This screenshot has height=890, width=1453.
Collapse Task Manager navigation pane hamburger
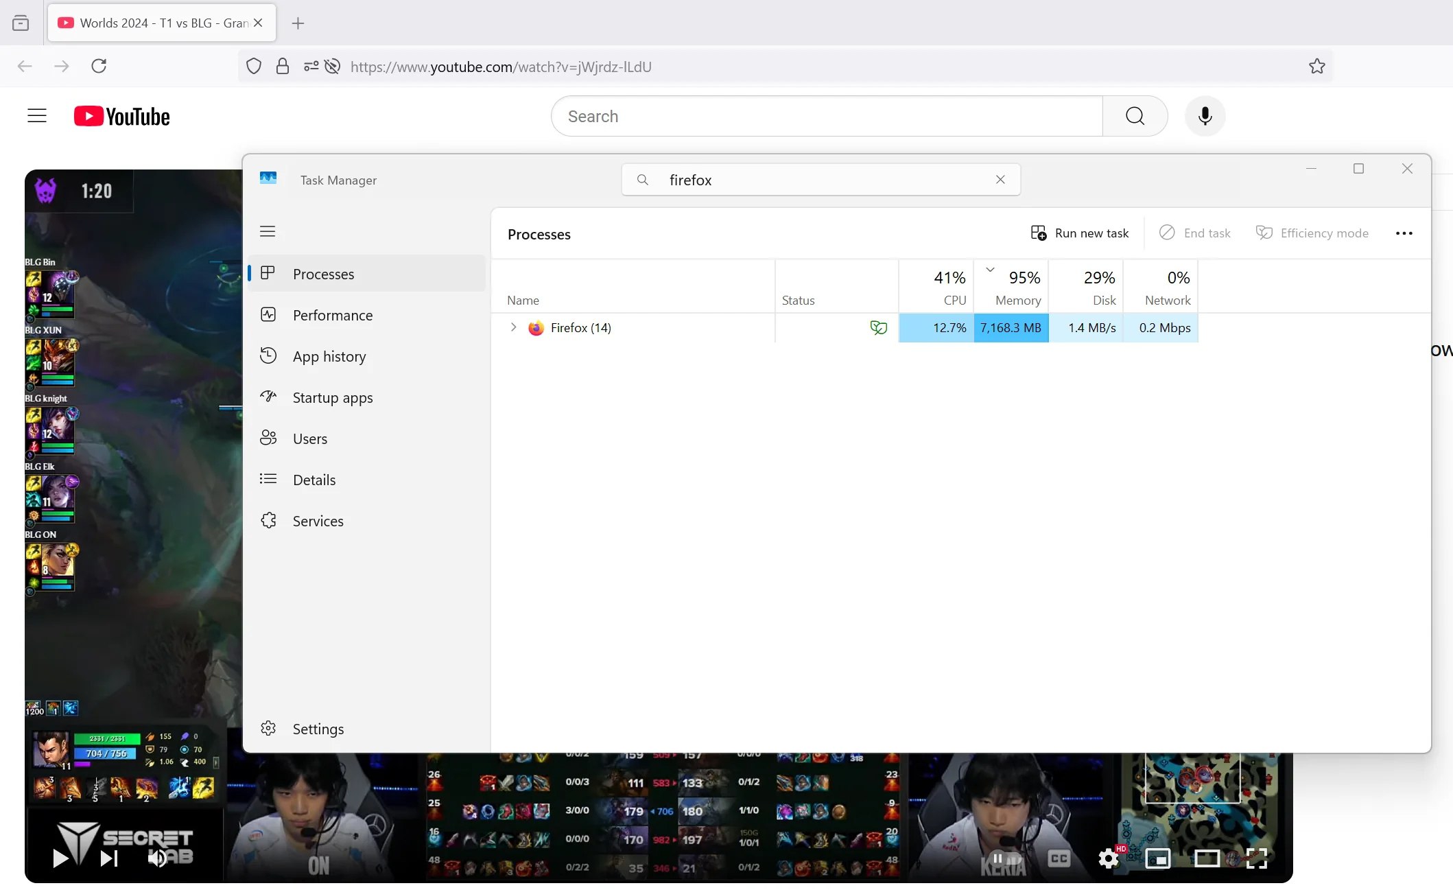pos(268,231)
